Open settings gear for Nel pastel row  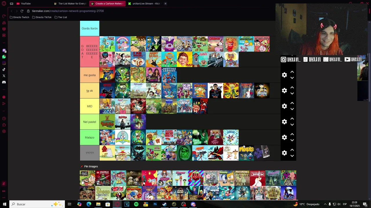(x=284, y=122)
